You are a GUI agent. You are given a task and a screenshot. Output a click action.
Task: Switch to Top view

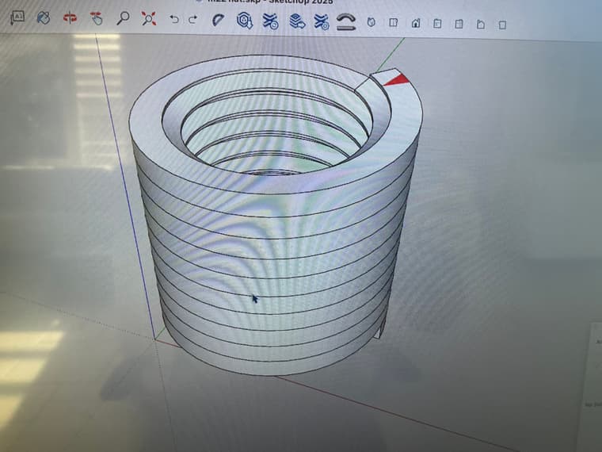[x=393, y=23]
